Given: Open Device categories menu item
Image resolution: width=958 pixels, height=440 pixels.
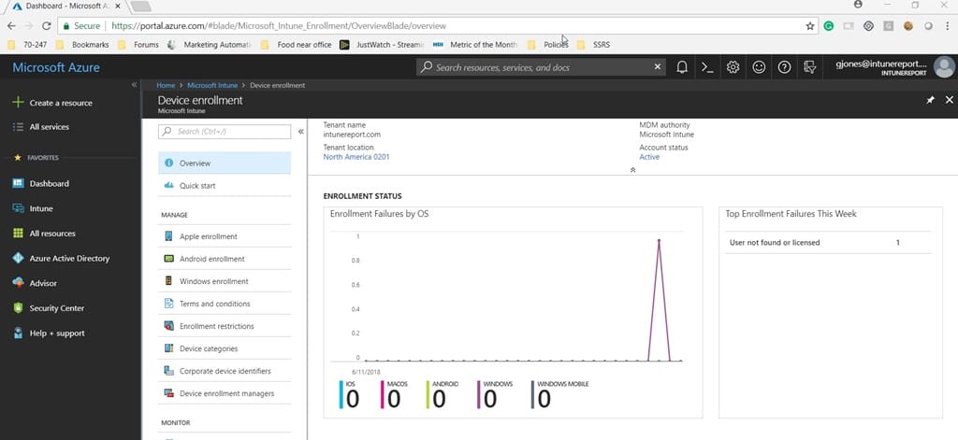Looking at the screenshot, I should (225, 348).
